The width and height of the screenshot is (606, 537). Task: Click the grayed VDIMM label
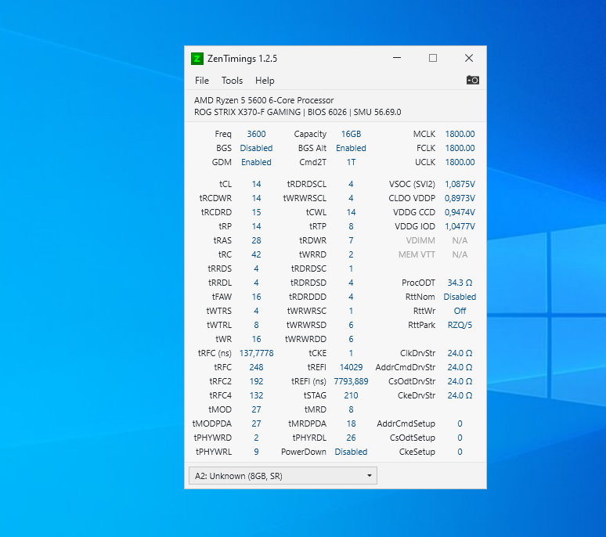coord(420,240)
